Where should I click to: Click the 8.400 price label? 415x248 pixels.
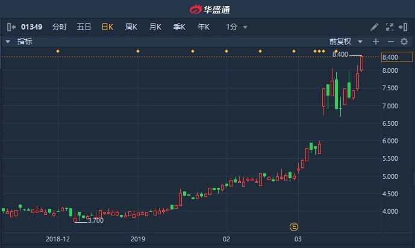click(x=390, y=57)
